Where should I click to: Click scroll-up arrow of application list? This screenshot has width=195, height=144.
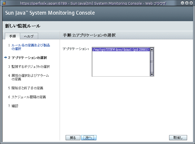point(152,50)
